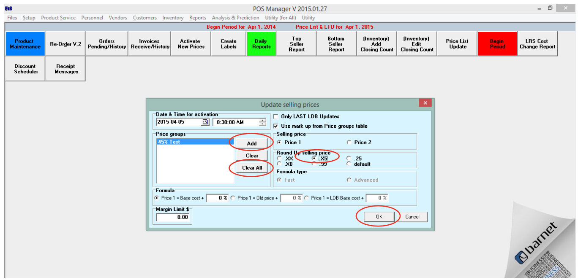The width and height of the screenshot is (578, 280).
Task: Choose .X0 round up option
Action: click(279, 164)
